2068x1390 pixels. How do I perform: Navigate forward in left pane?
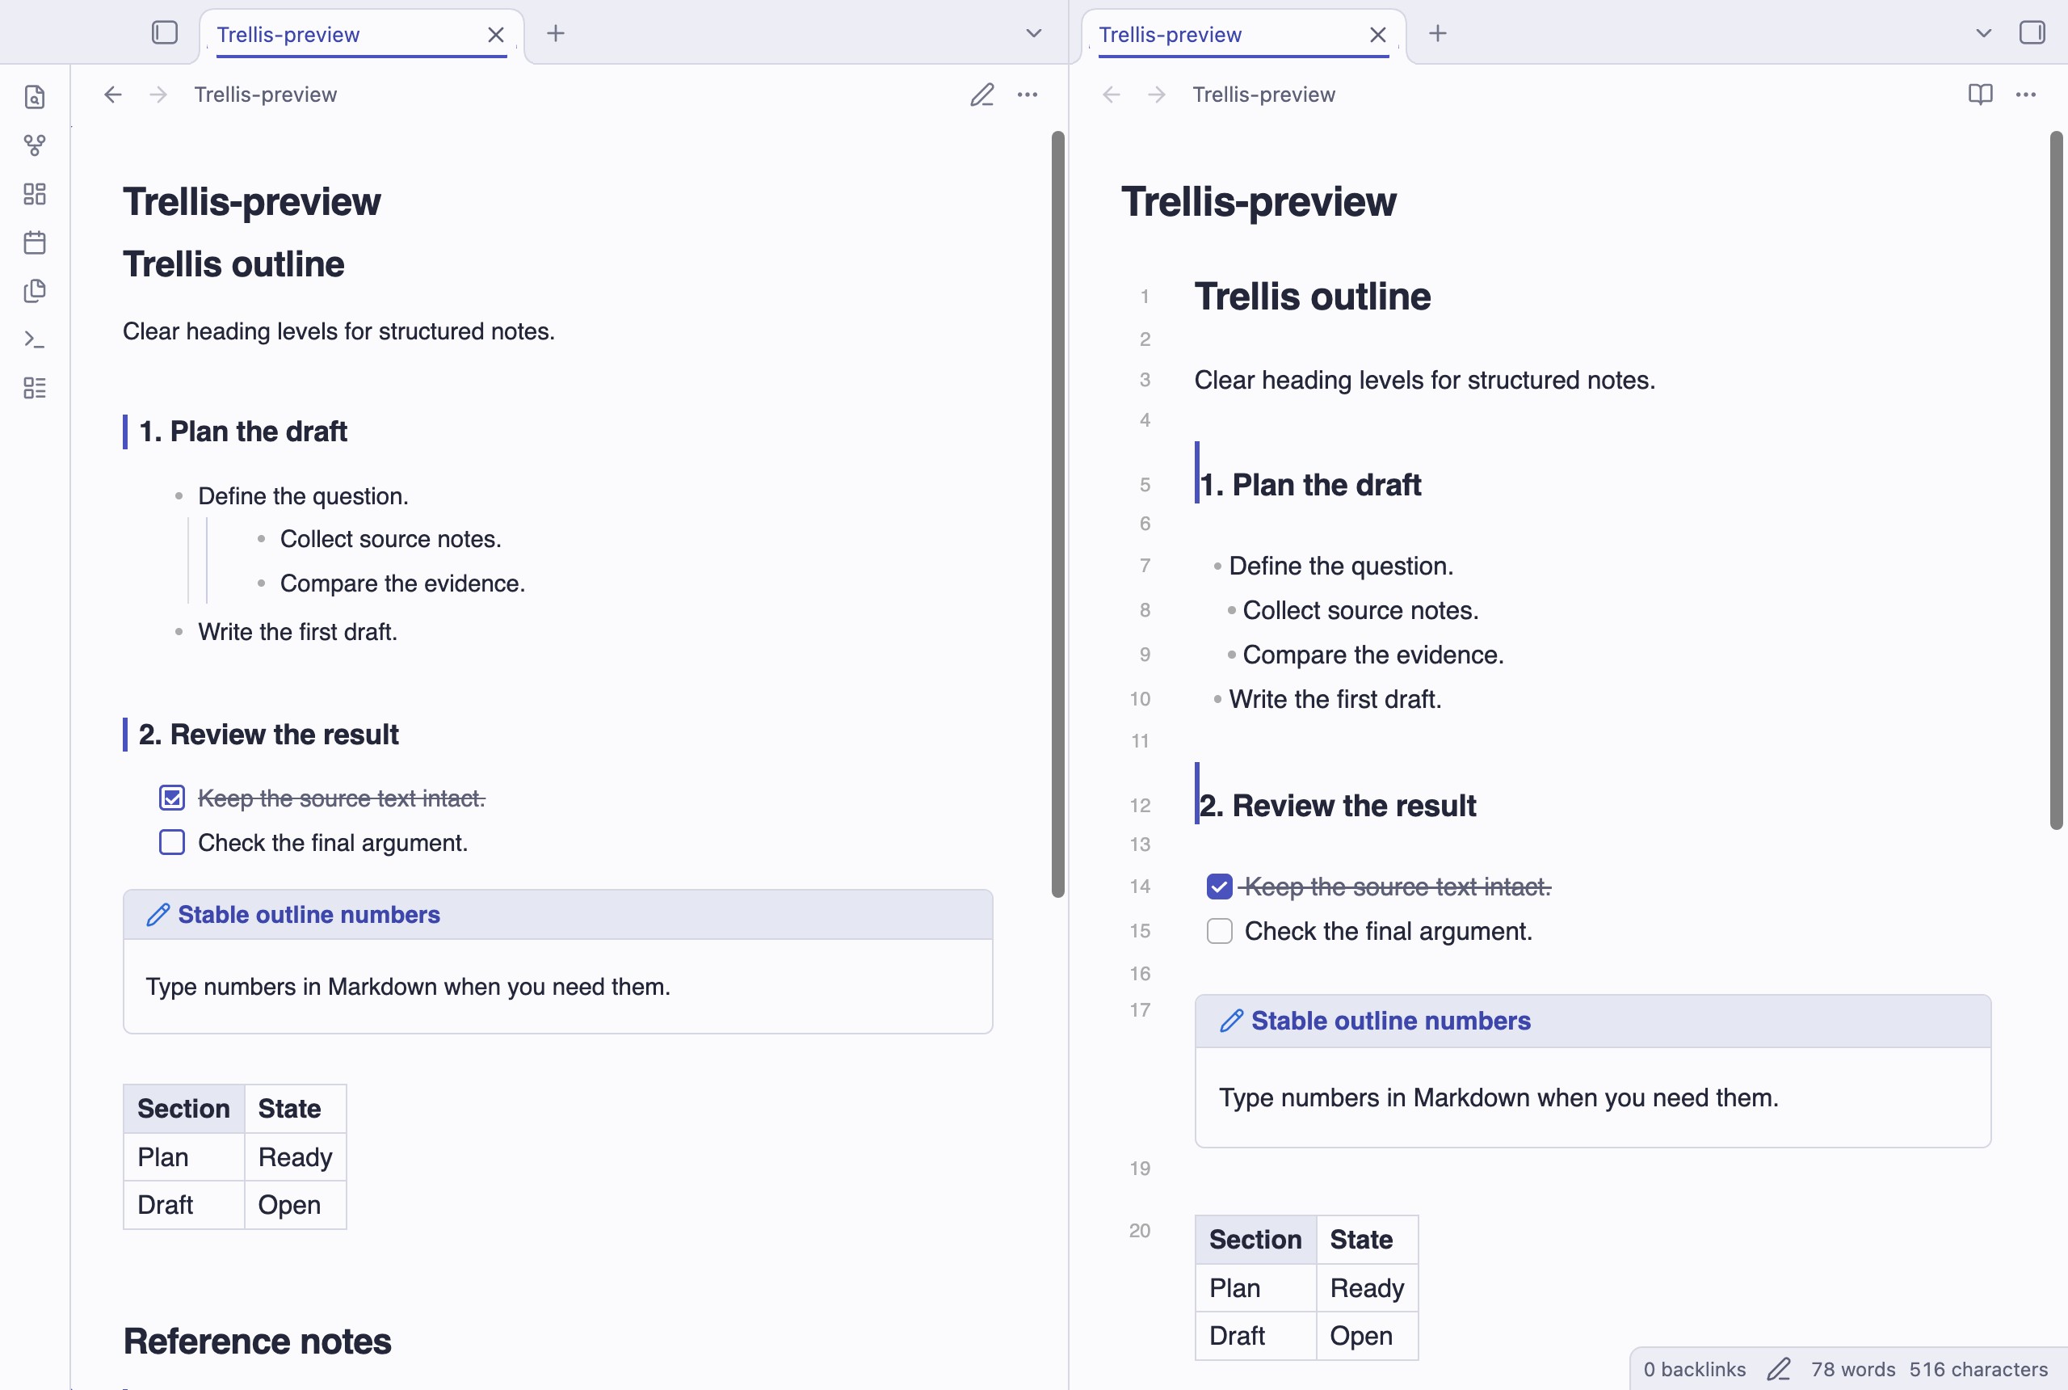click(x=158, y=95)
